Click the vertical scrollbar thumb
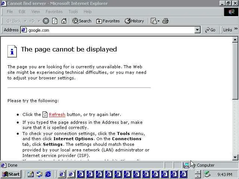The height and width of the screenshot is (179, 239). click(x=235, y=71)
